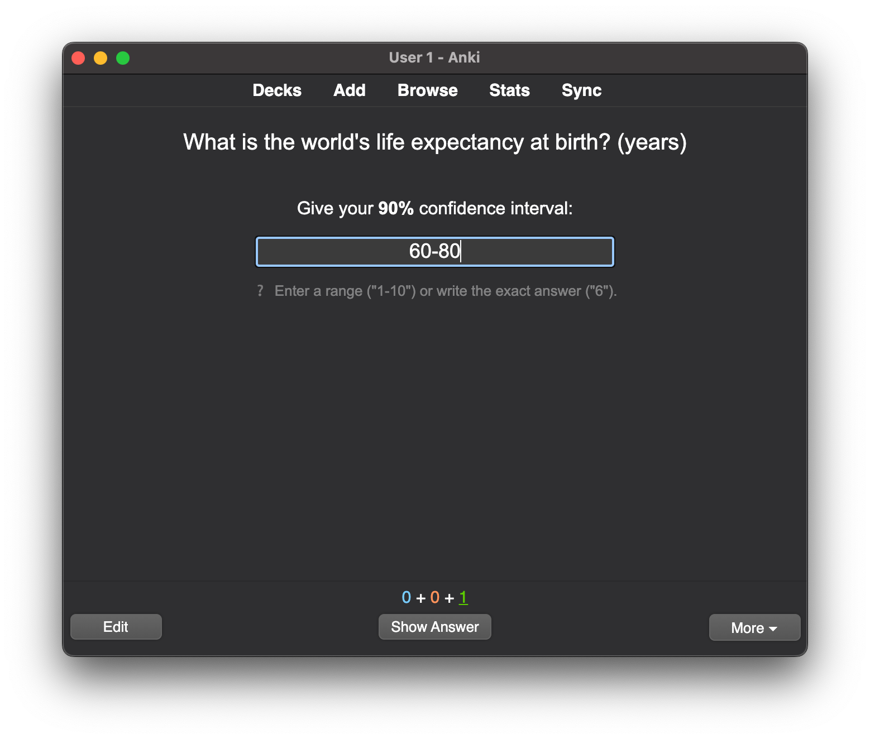Minimize the Anki window
870x739 pixels.
coord(100,57)
